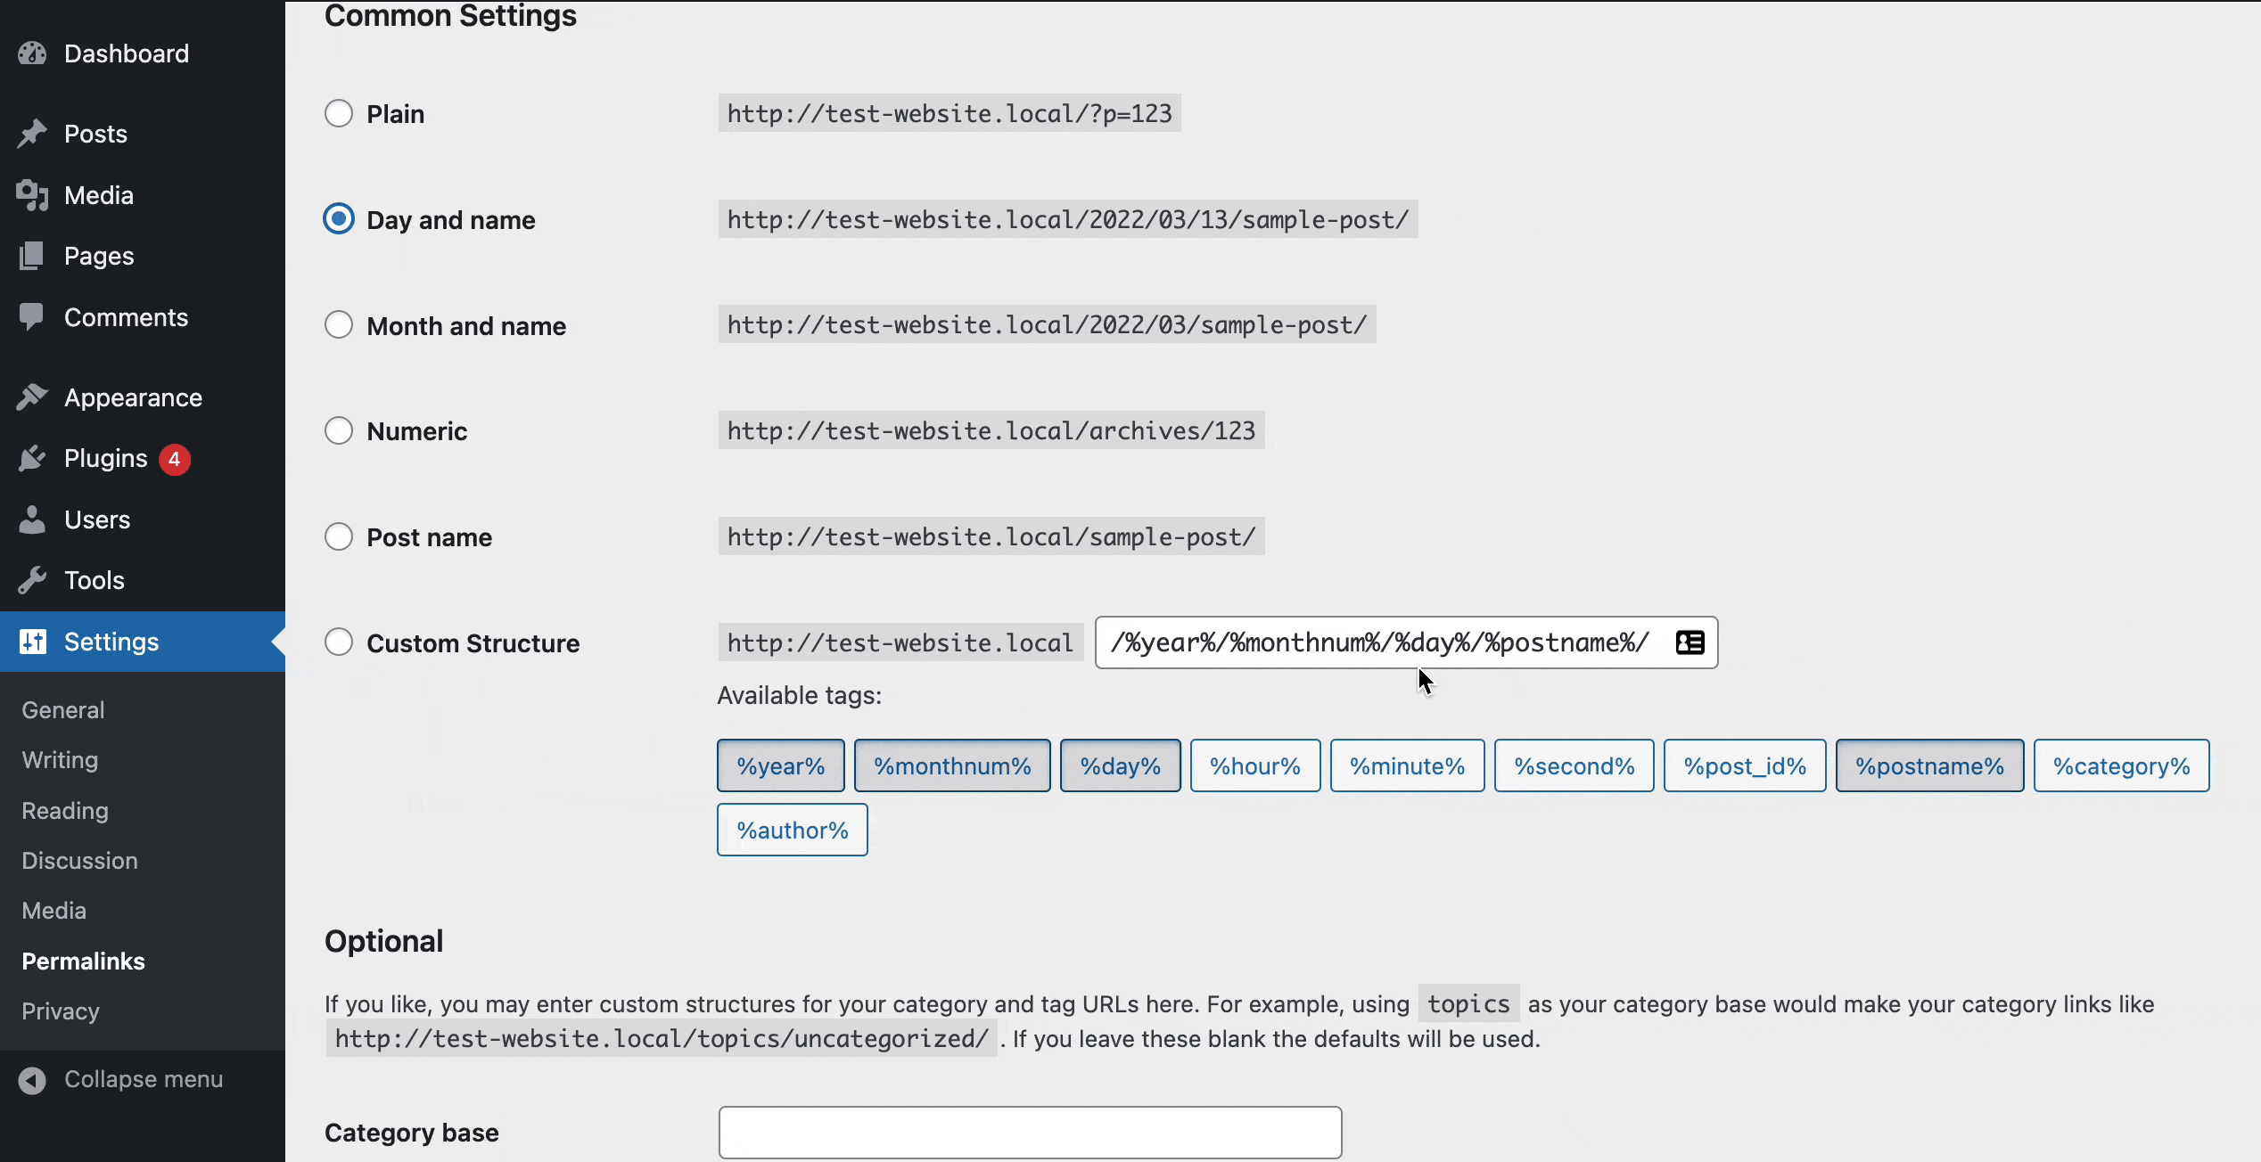
Task: Open the available tags dropdown icon
Action: click(1690, 642)
